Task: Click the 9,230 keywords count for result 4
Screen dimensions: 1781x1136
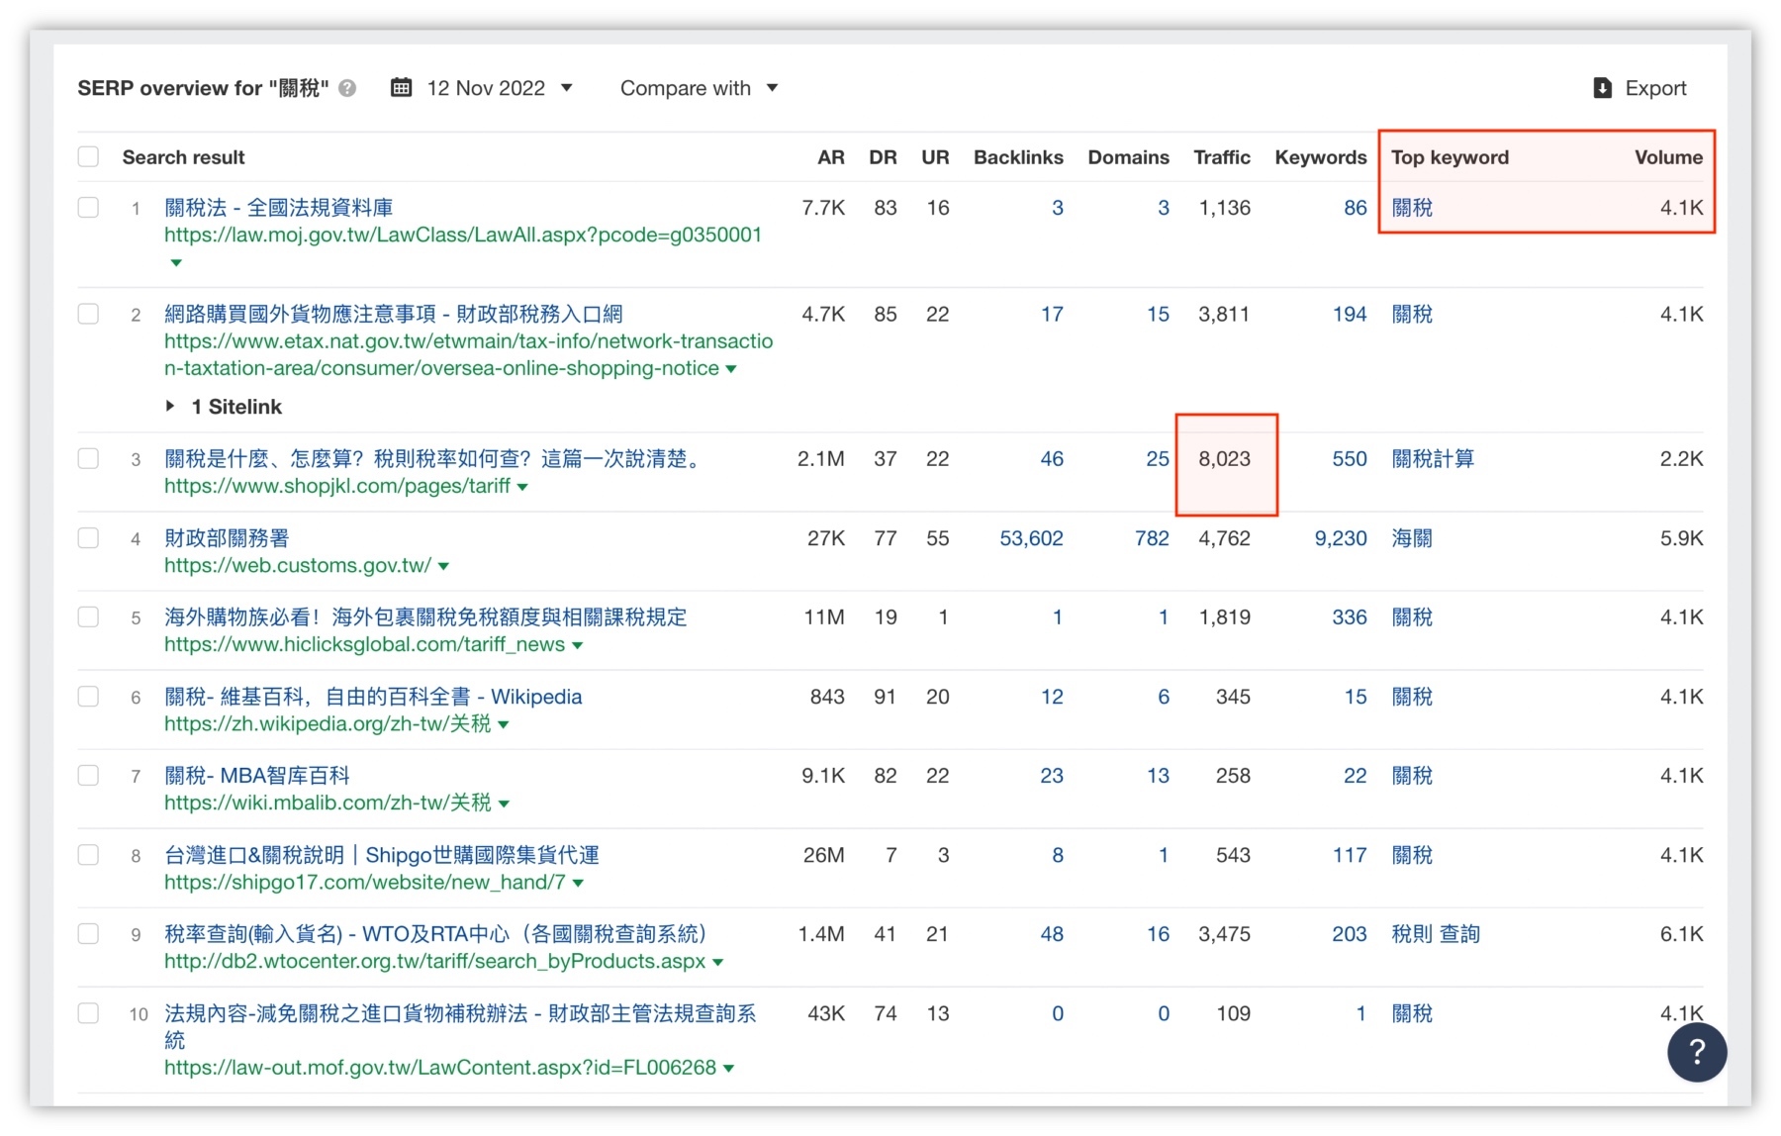Action: pyautogui.click(x=1340, y=537)
